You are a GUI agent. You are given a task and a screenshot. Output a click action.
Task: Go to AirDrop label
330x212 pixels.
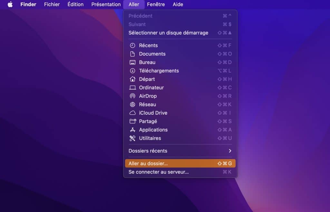pyautogui.click(x=148, y=96)
